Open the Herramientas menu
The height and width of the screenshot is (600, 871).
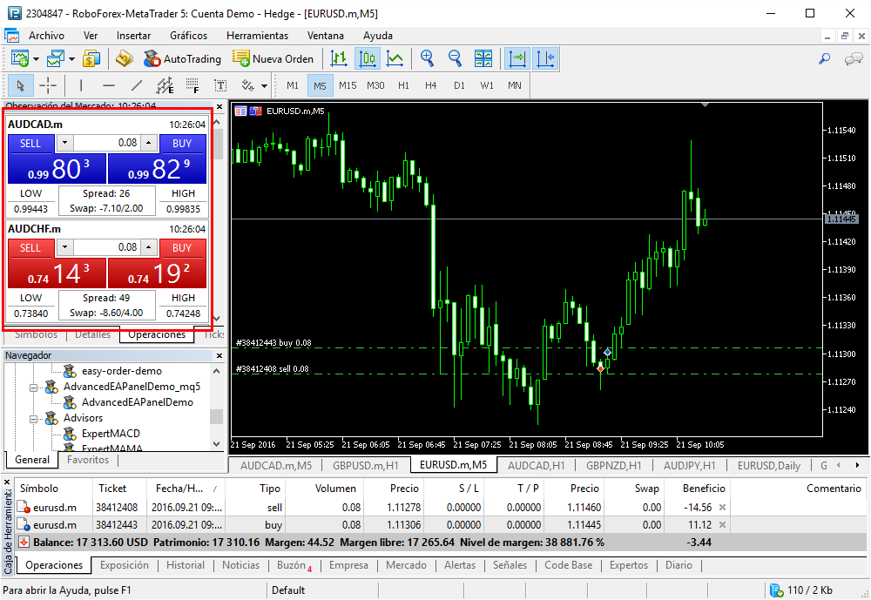257,36
